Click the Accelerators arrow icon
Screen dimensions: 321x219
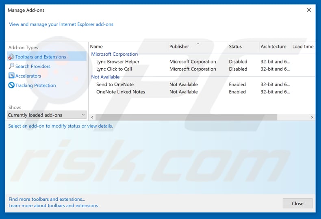coord(11,76)
